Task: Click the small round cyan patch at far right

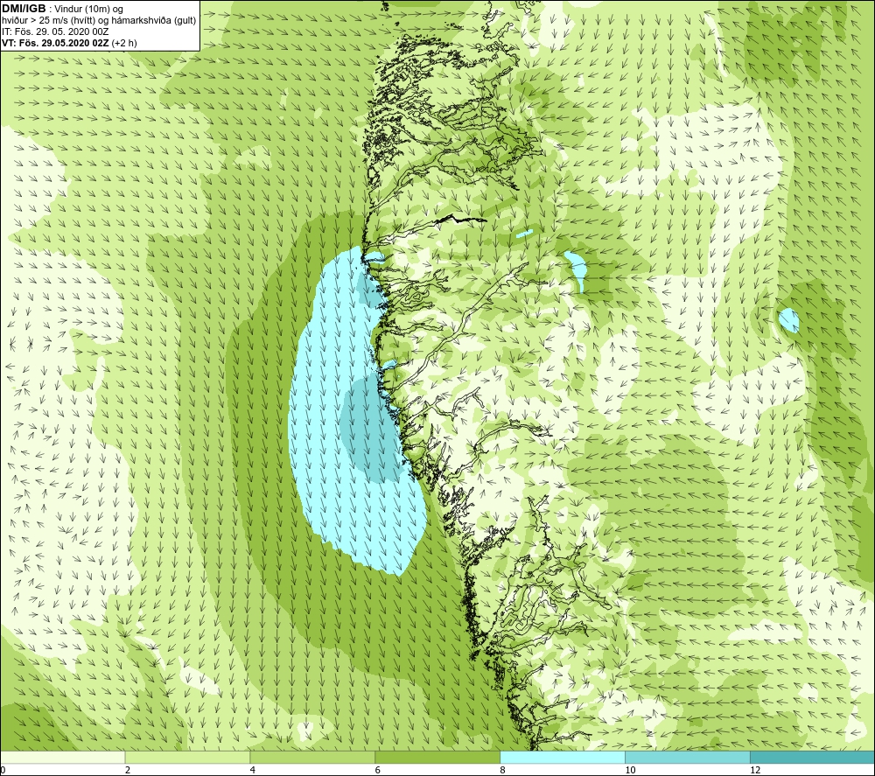Action: [x=788, y=319]
